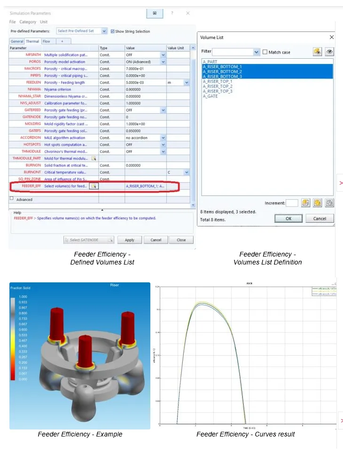Click the Apply button
The image size is (343, 452).
129,240
